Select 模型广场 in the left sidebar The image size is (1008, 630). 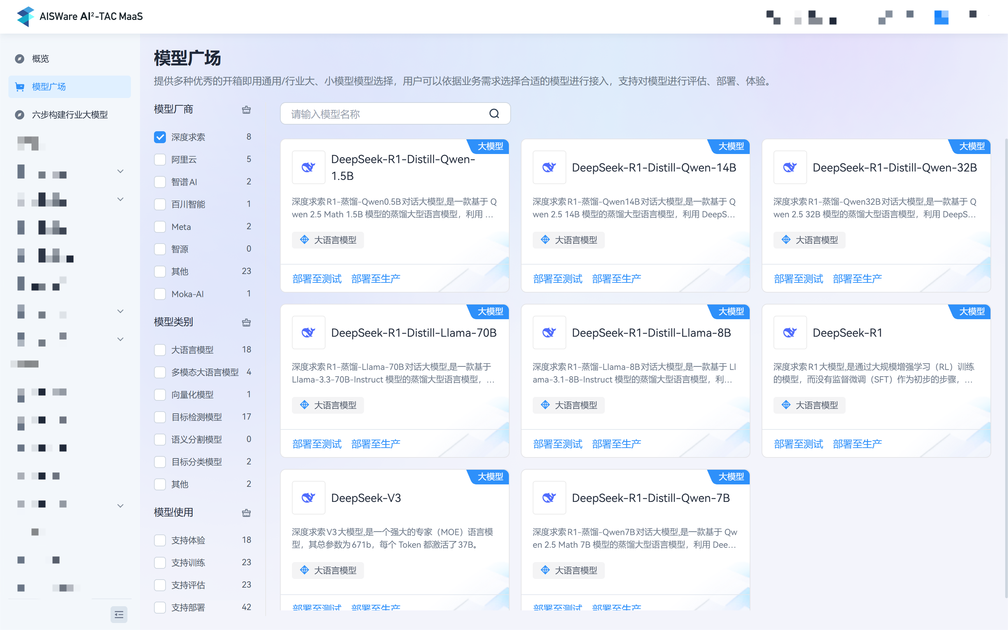point(49,87)
